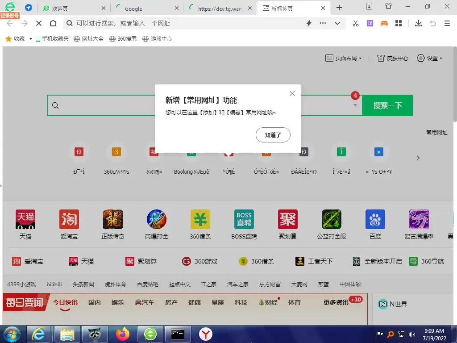Open the 高爆打金 game tile
The height and width of the screenshot is (343, 457).
tap(157, 219)
